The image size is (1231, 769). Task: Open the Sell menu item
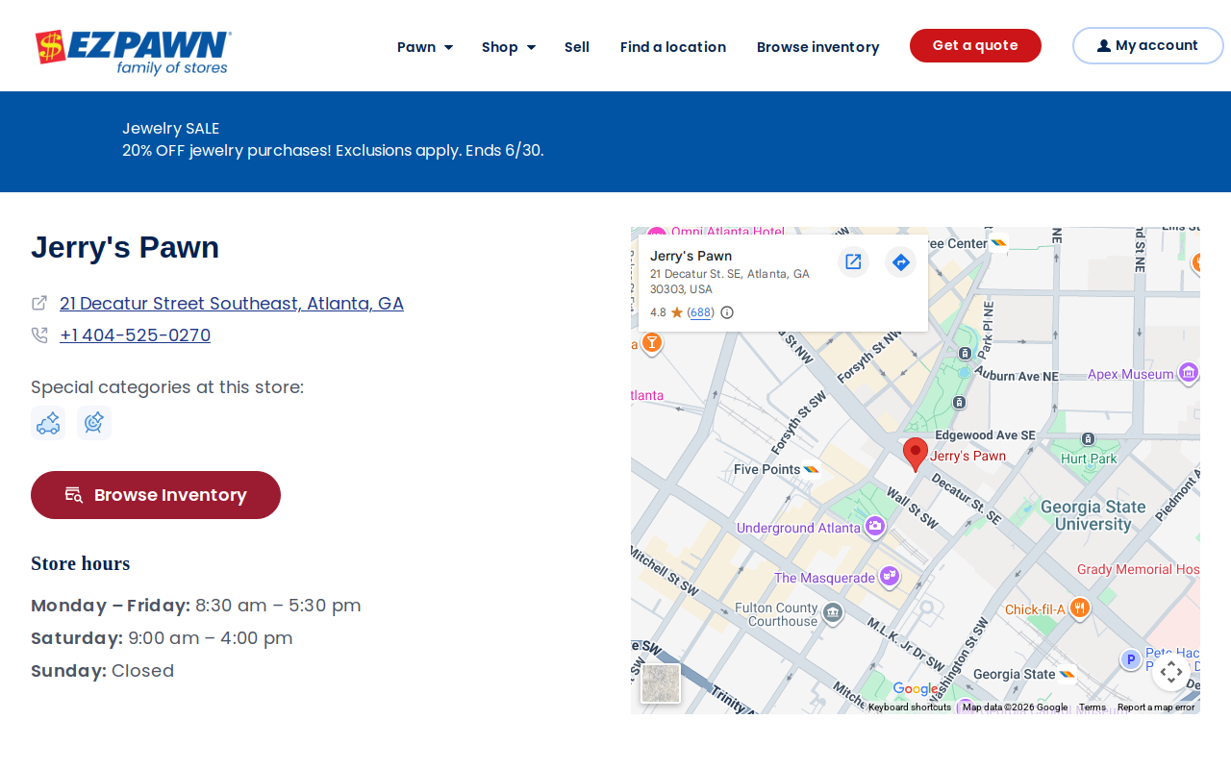click(577, 46)
